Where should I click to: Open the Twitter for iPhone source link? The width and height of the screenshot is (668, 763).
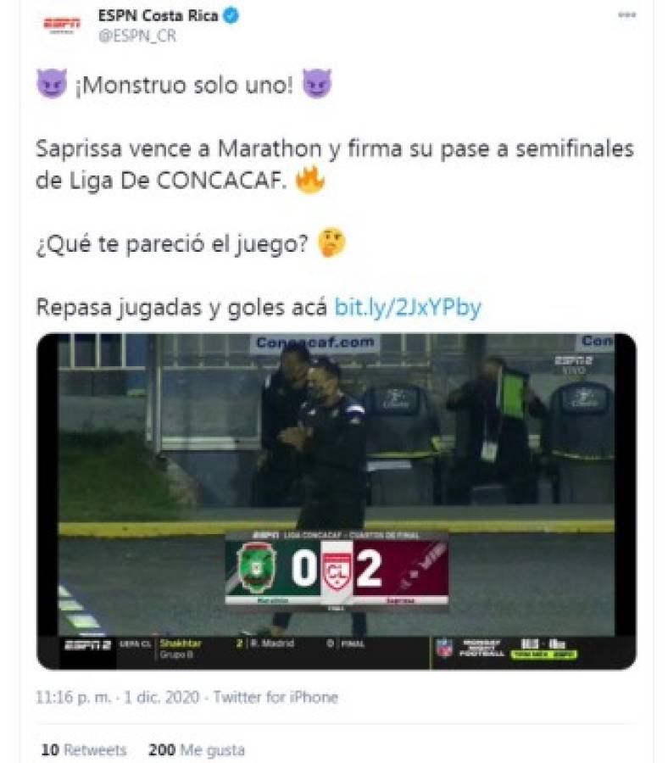pos(276,698)
